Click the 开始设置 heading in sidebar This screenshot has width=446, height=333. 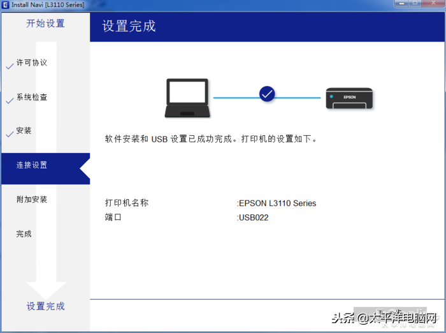click(x=45, y=23)
